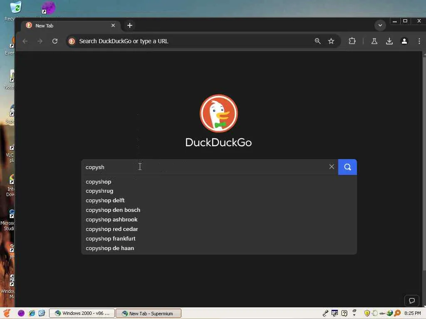Choose the suggestion copyshop delft
The height and width of the screenshot is (319, 426).
219,201
